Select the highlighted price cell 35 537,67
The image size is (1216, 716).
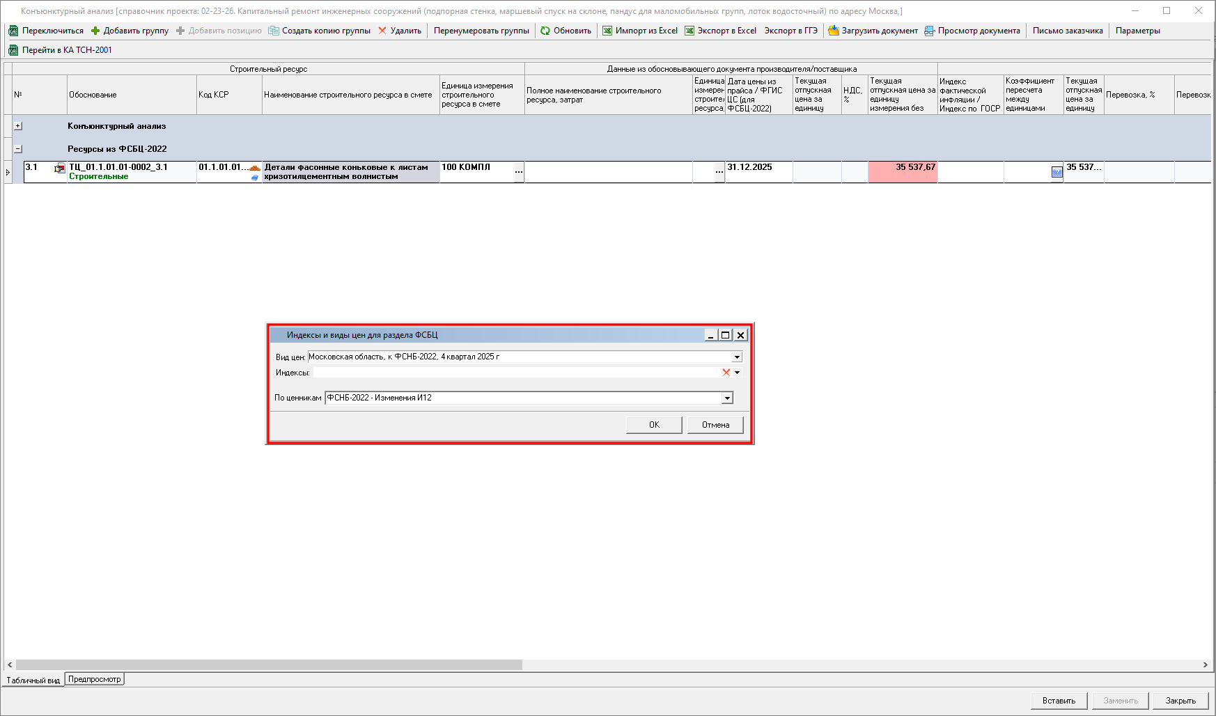[x=903, y=172]
